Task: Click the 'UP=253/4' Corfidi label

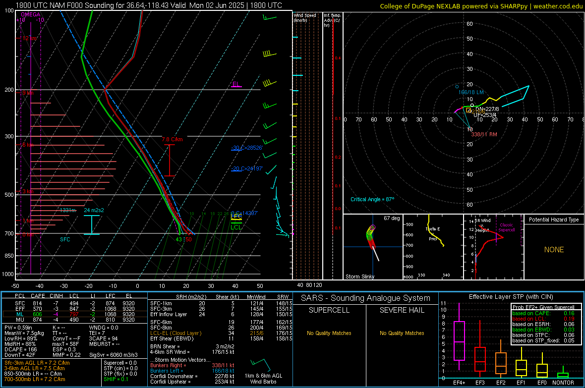Action: click(x=485, y=115)
